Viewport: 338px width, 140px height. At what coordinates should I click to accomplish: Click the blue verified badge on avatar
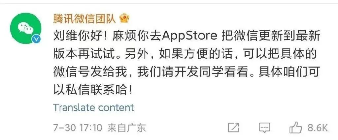[36, 39]
